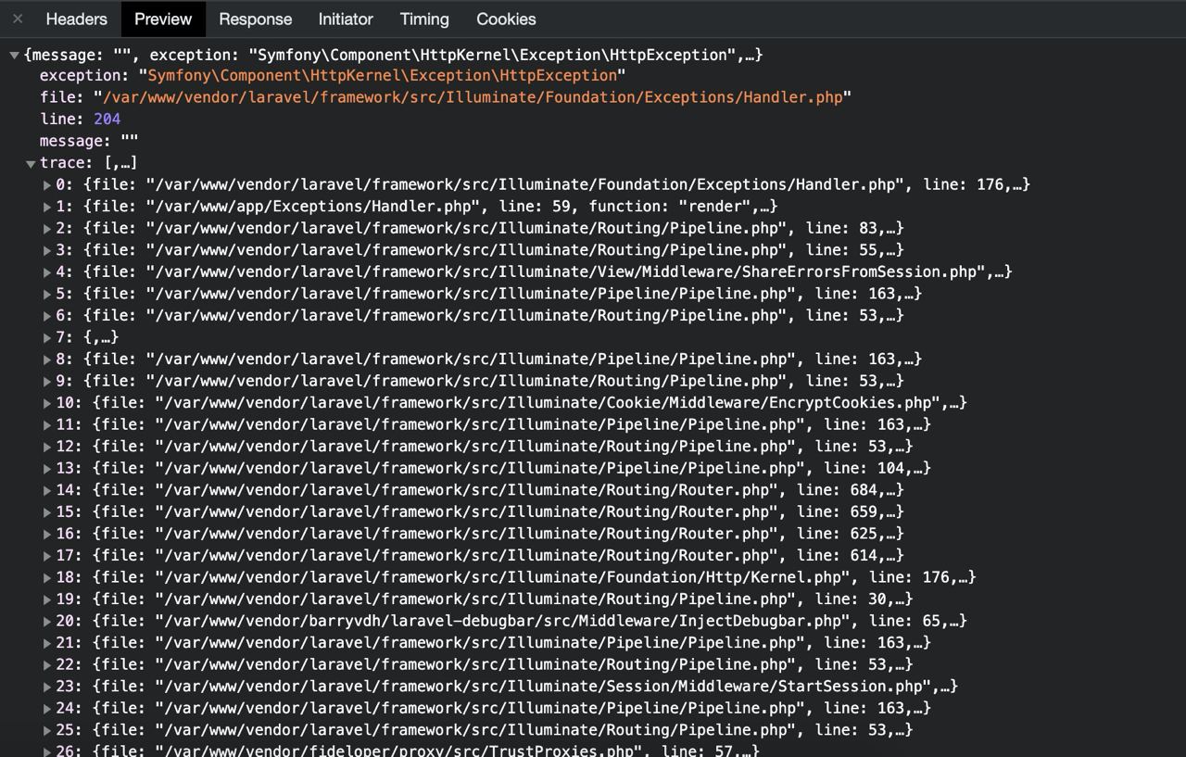Expand trace entry 11
This screenshot has width=1186, height=757.
click(47, 424)
